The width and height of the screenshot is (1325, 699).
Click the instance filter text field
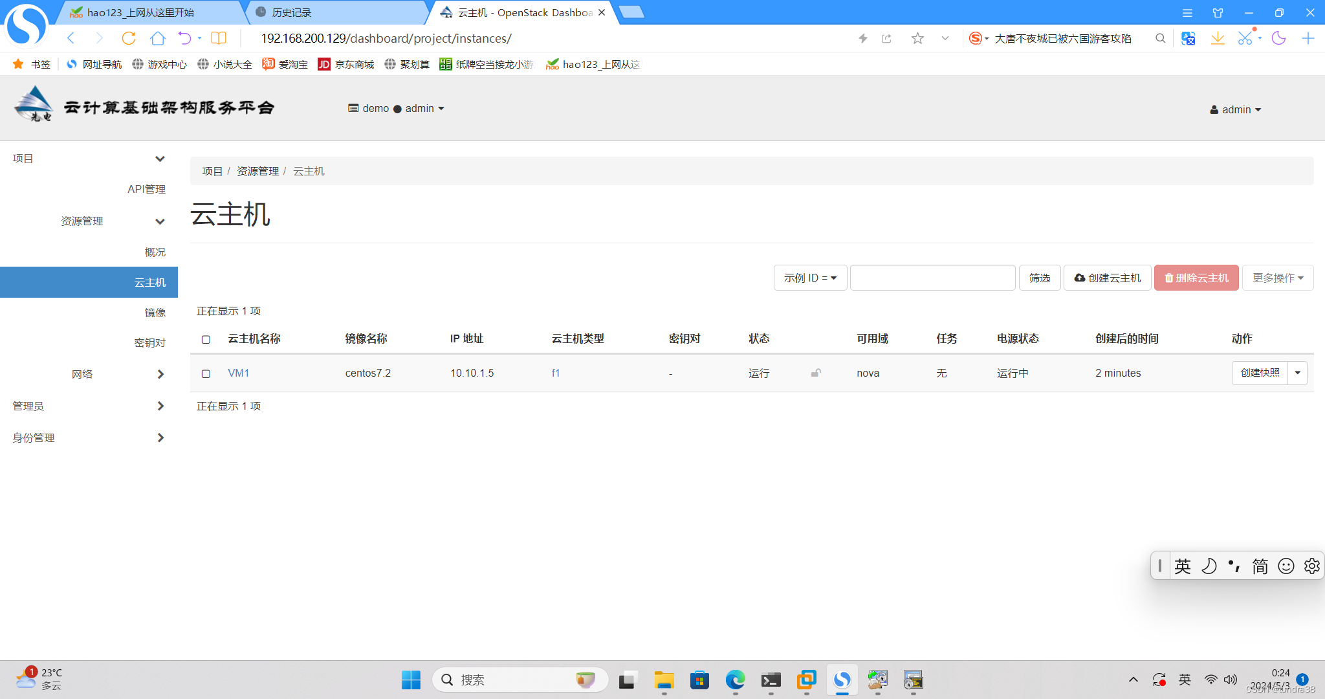(x=932, y=278)
